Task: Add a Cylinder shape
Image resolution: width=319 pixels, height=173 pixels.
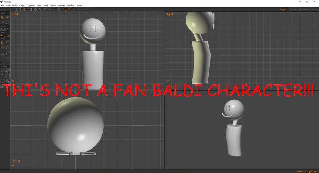Action: [2, 76]
